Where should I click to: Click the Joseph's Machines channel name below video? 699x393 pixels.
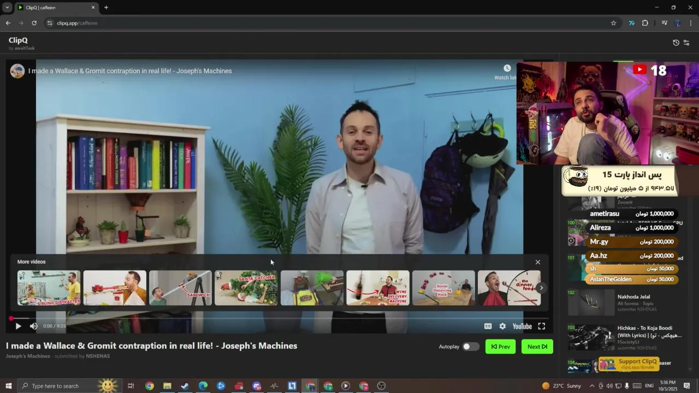point(28,356)
